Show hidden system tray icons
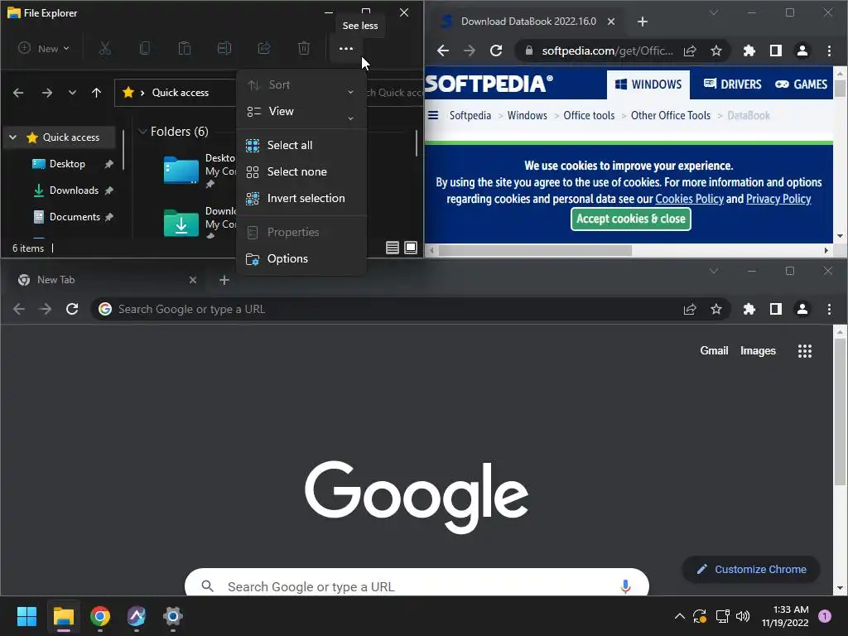The width and height of the screenshot is (848, 636). [680, 616]
